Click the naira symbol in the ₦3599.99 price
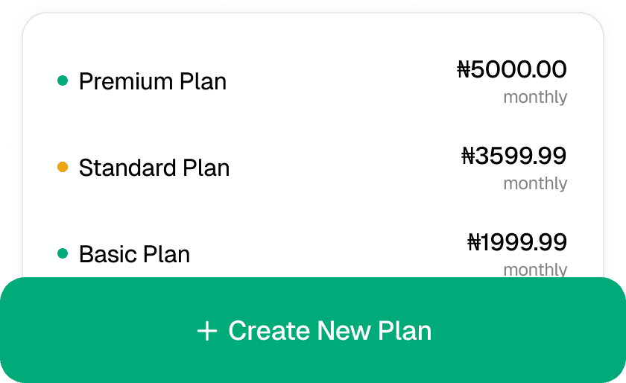 click(469, 156)
